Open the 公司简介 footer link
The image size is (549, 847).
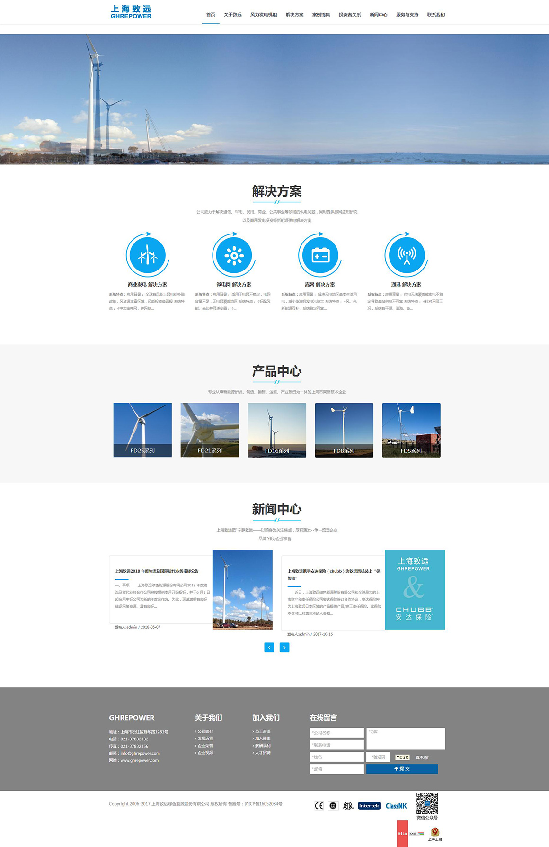[x=205, y=731]
